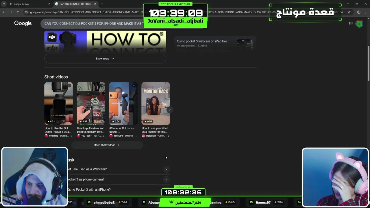Bookmark this page with star icon
The image size is (370, 208).
(349, 12)
